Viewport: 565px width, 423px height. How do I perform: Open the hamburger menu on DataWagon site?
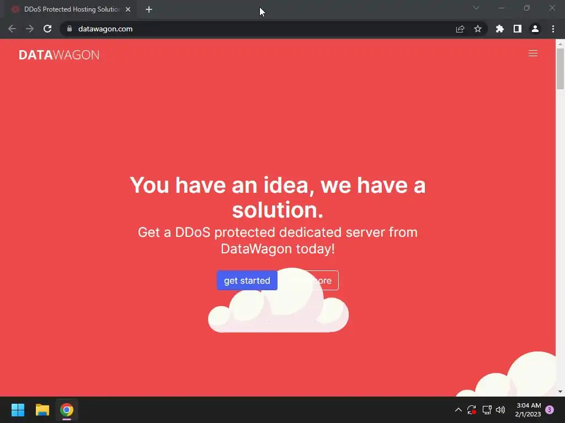pyautogui.click(x=532, y=53)
